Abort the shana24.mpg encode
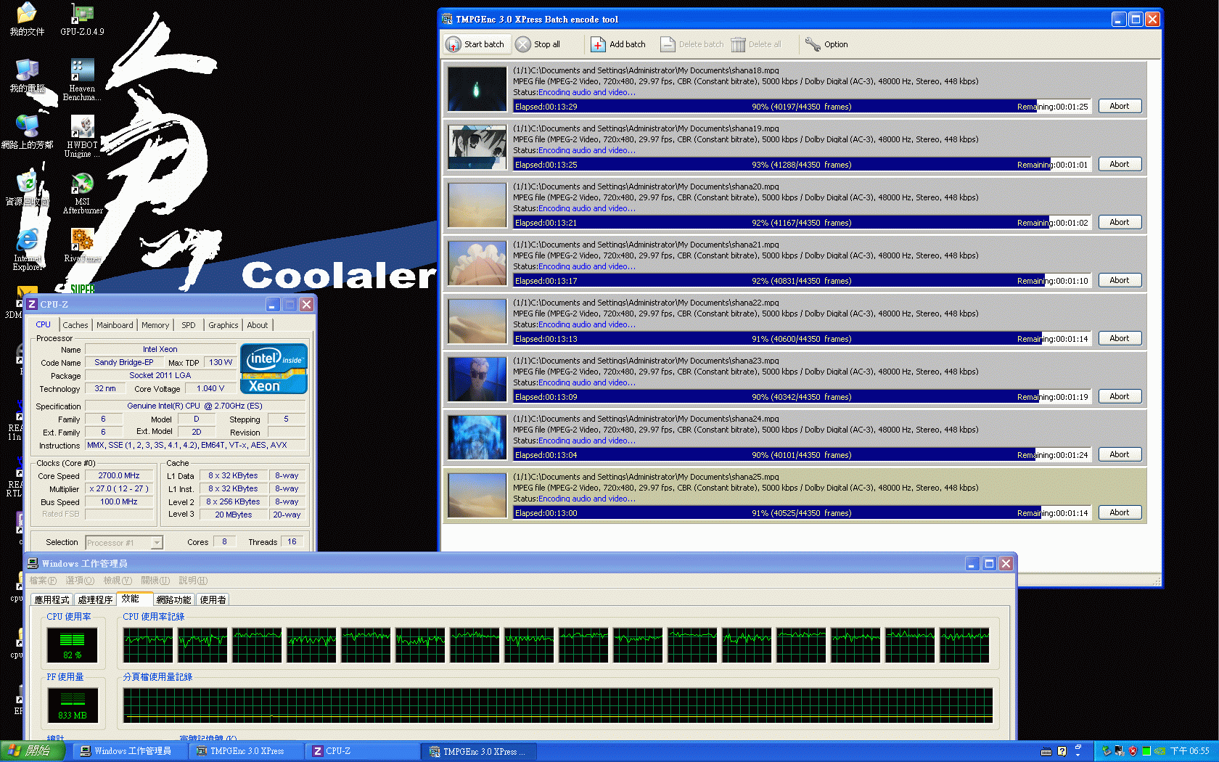Viewport: 1219px width, 762px height. [1120, 454]
